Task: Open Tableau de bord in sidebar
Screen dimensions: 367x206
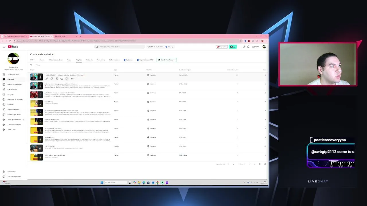Action: [x=13, y=74]
